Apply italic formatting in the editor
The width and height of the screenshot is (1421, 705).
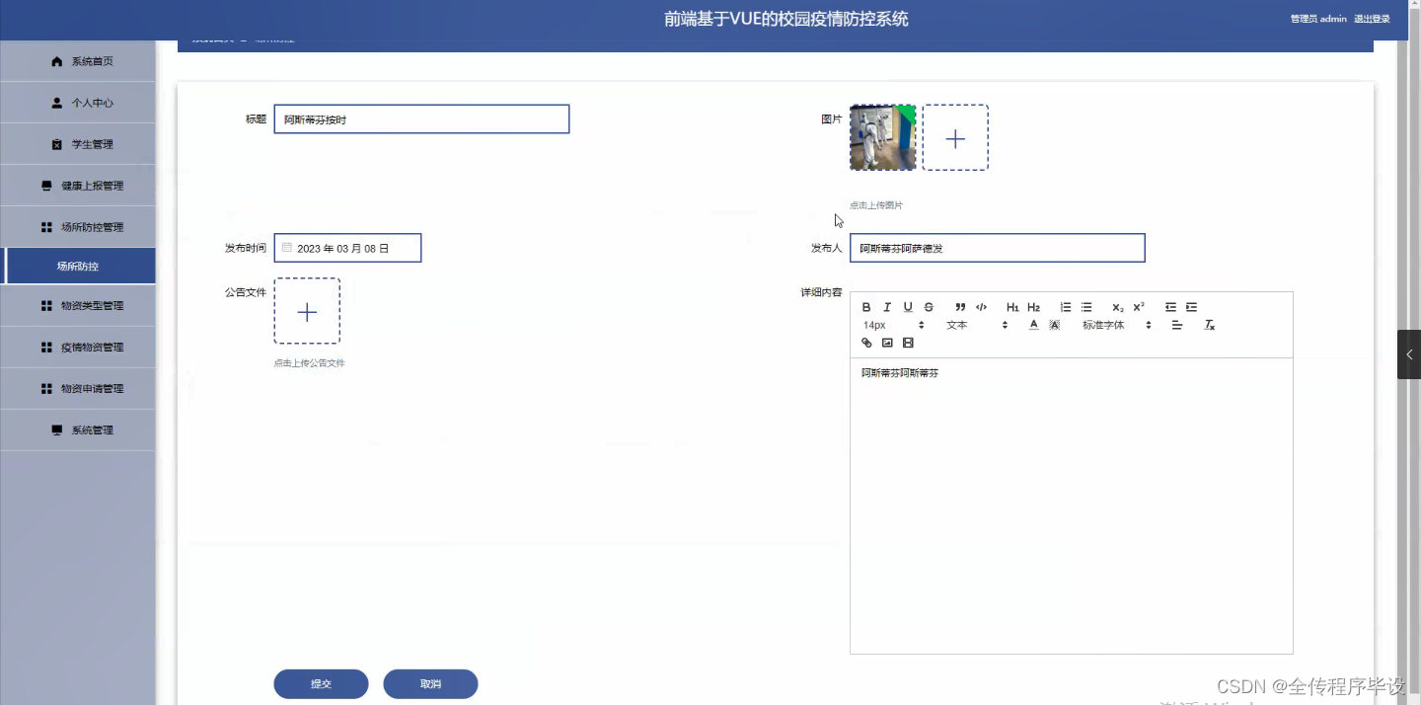886,307
